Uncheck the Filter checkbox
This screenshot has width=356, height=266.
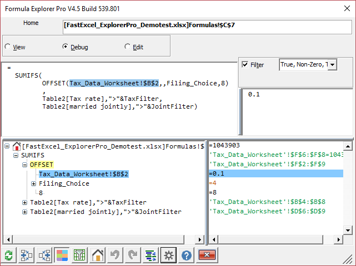(x=245, y=65)
